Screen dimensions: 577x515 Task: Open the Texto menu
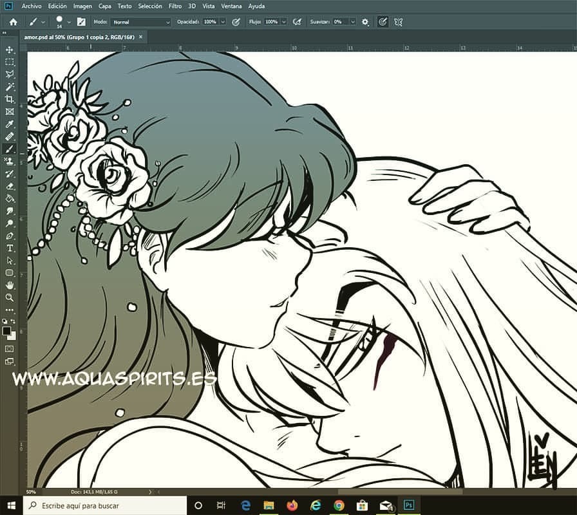coord(124,6)
